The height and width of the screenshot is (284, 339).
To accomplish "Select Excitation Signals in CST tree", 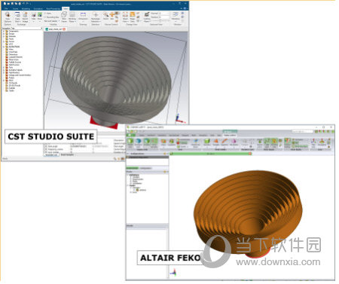I will pos(16,70).
